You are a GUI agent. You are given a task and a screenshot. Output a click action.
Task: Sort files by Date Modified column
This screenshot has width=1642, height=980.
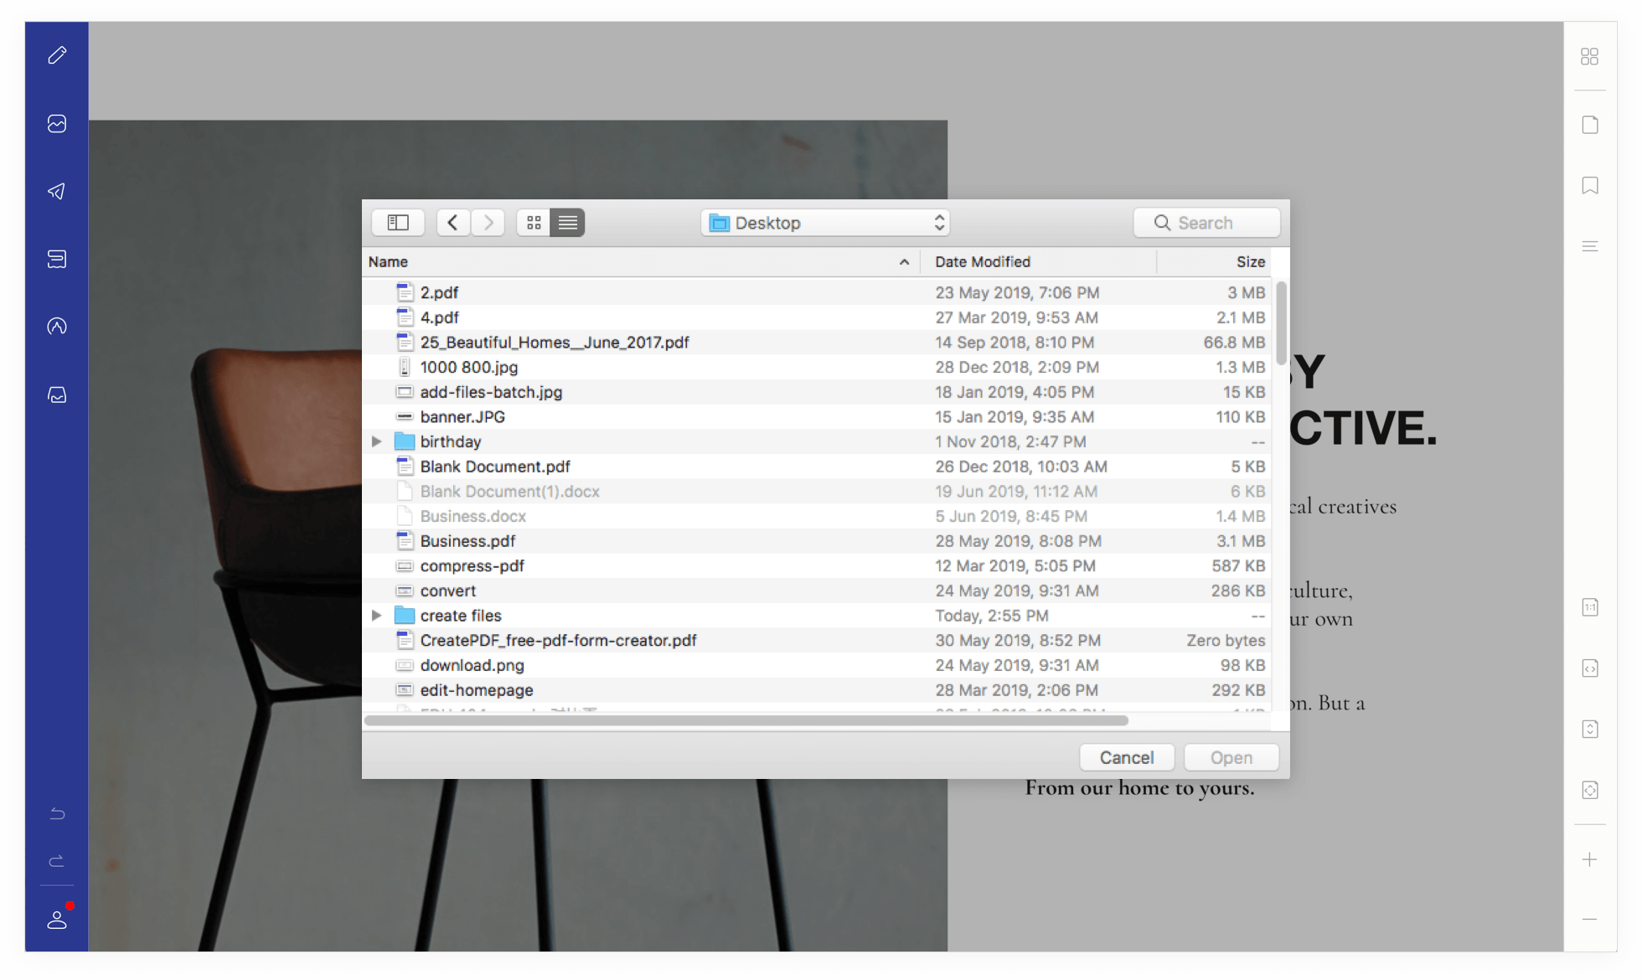(983, 262)
